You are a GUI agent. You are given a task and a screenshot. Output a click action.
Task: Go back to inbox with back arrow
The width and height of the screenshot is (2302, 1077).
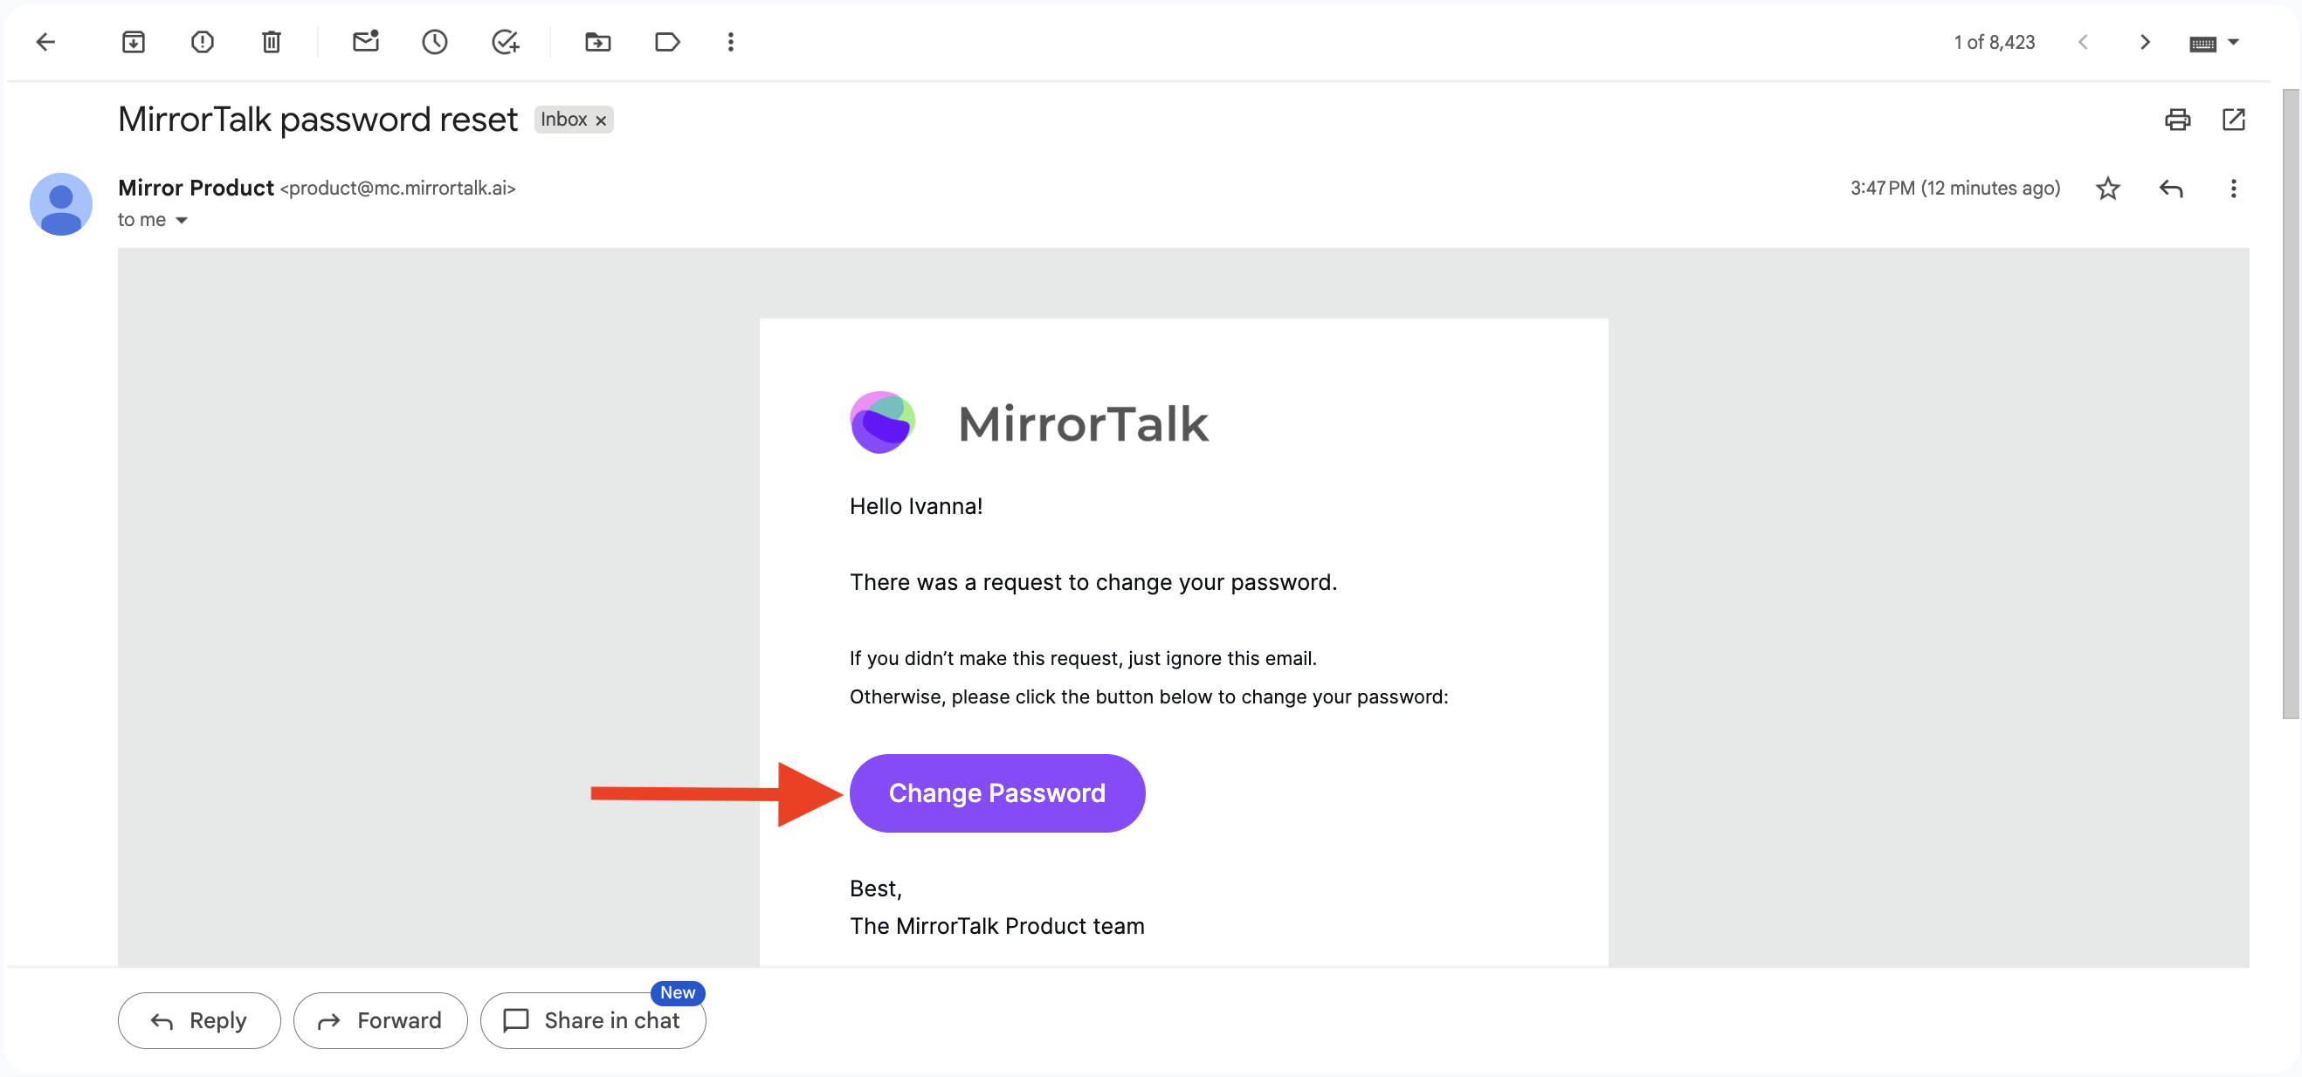[x=45, y=42]
